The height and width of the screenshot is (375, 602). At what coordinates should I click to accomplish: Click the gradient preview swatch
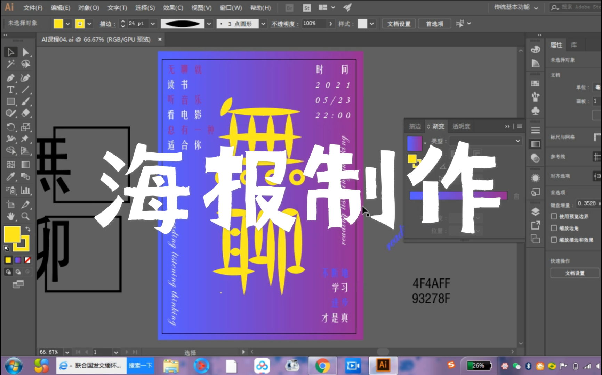415,143
